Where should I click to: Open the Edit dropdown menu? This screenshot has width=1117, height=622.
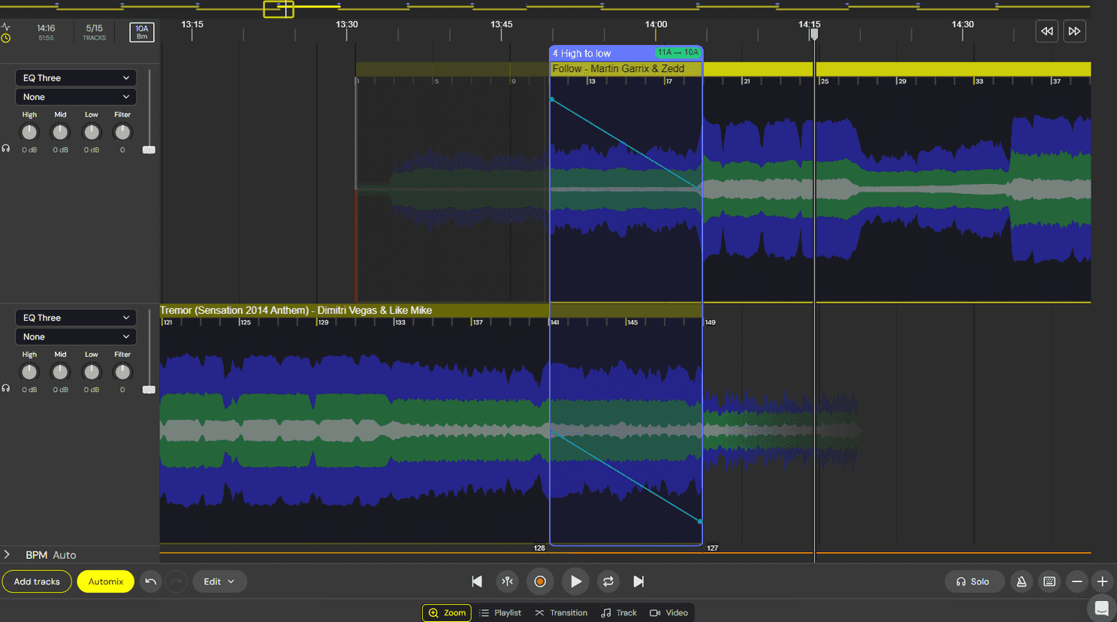219,581
